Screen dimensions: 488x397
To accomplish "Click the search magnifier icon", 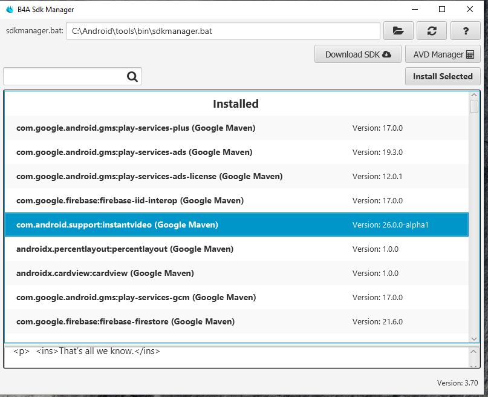I will [132, 77].
